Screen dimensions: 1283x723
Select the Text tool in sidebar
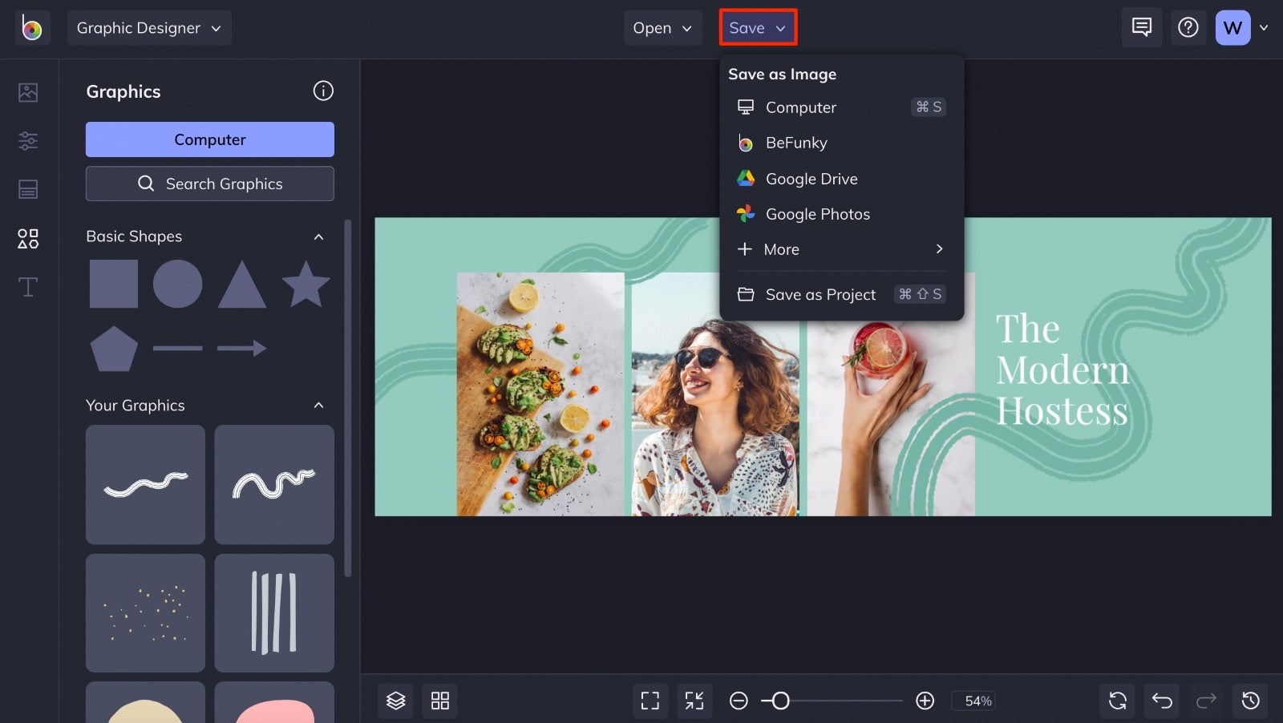tap(27, 287)
